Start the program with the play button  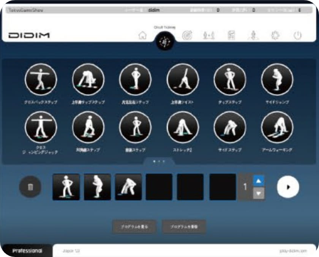point(288,187)
